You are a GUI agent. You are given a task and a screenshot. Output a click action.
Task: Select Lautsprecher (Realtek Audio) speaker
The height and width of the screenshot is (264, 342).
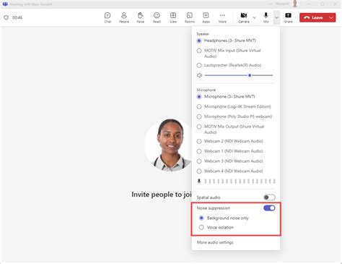pos(229,65)
